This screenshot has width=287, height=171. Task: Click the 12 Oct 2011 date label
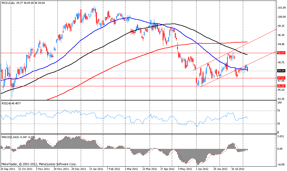point(25,169)
